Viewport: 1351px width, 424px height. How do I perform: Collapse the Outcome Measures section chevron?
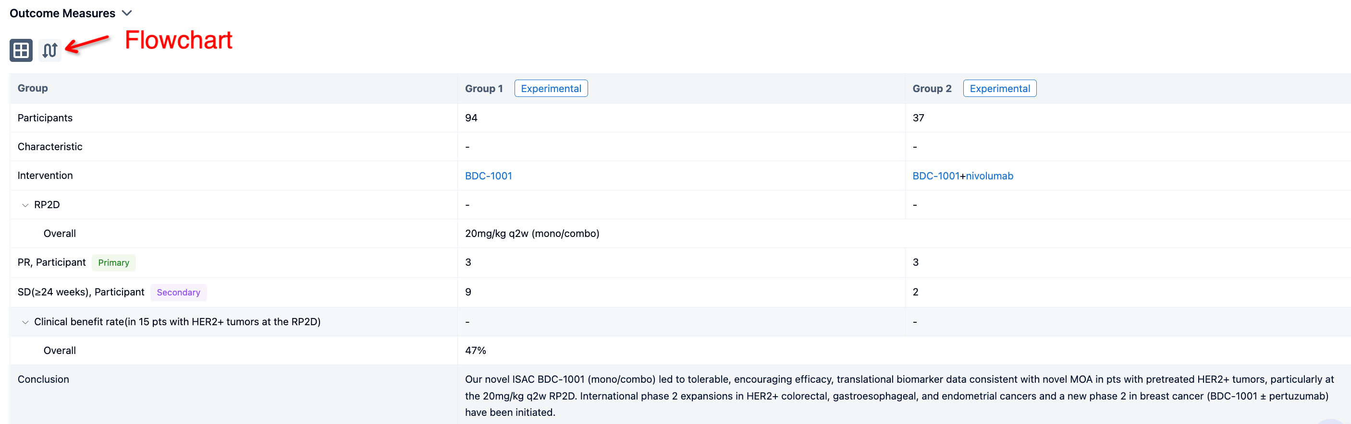pyautogui.click(x=127, y=13)
